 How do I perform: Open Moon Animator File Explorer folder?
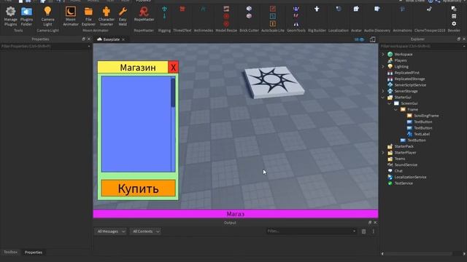[88, 12]
